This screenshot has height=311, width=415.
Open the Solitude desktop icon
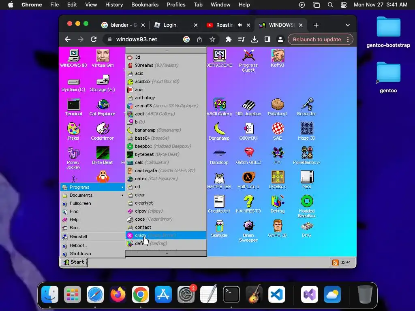click(219, 229)
